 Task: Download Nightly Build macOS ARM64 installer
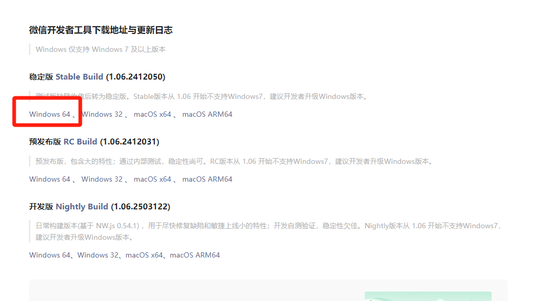[x=195, y=255]
